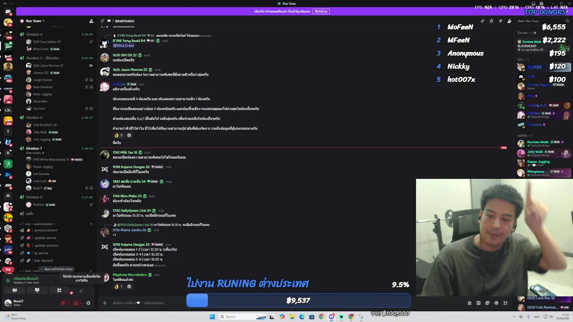Viewport: 573px width, 322px height.
Task: Click the button in the purple top banner
Action: [x=321, y=11]
